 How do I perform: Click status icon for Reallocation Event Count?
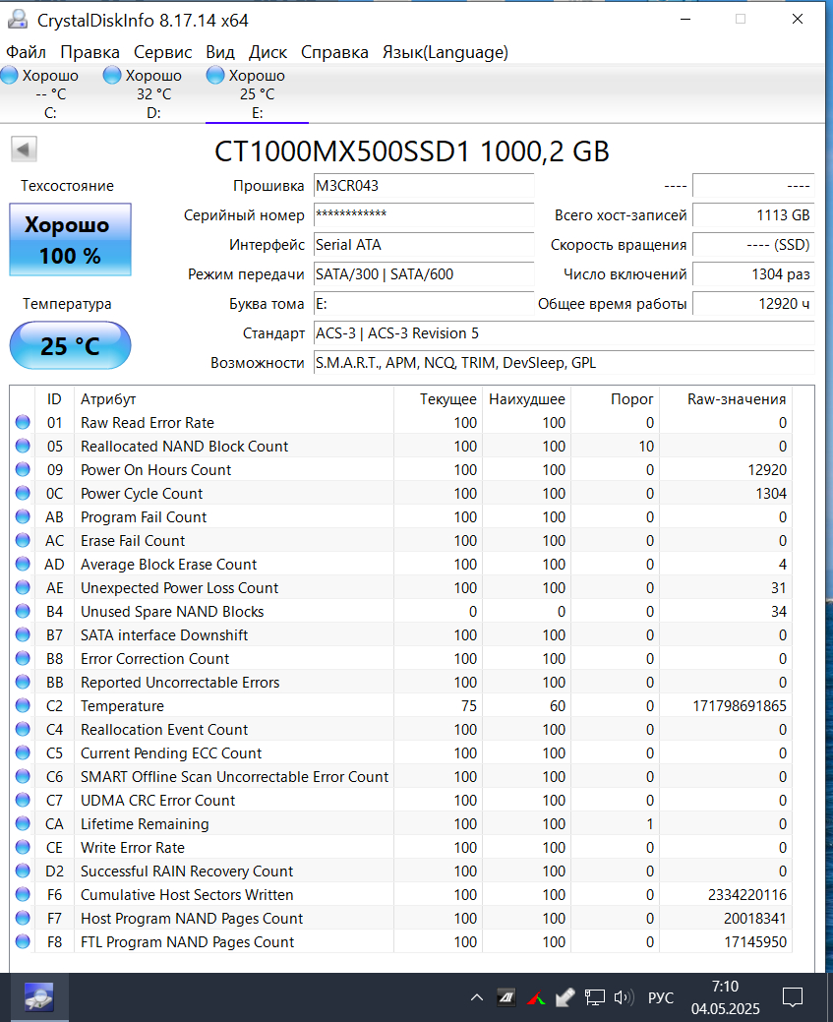[x=23, y=729]
